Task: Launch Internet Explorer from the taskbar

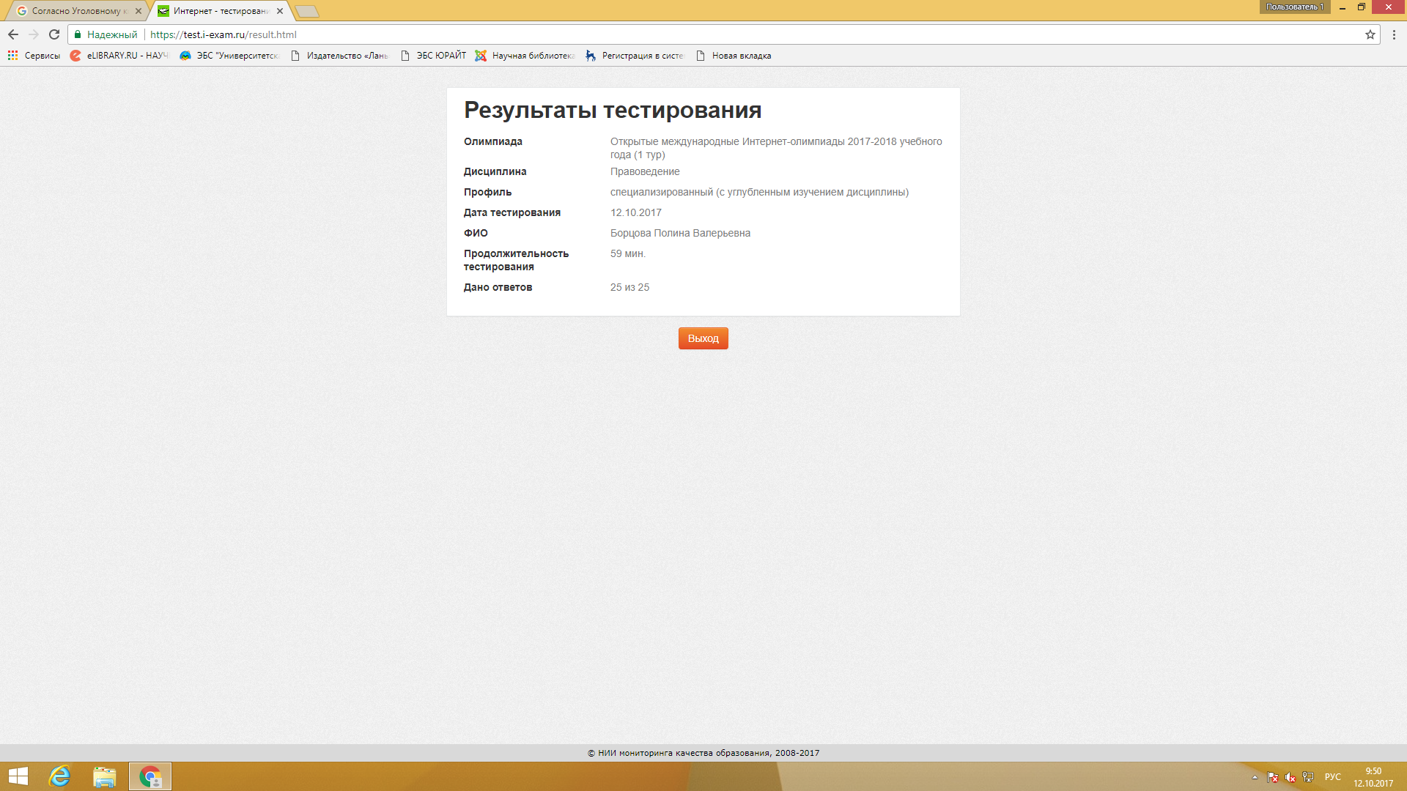Action: pos(59,776)
